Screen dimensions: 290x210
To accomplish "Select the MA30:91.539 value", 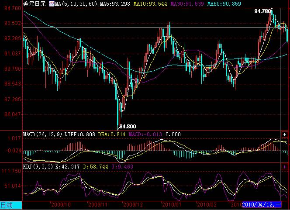I will tap(187, 3).
